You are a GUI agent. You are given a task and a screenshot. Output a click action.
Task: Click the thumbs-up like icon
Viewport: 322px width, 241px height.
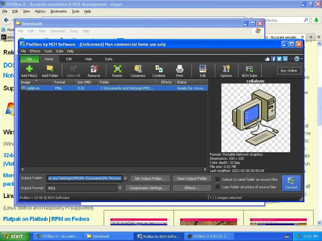click(x=267, y=59)
